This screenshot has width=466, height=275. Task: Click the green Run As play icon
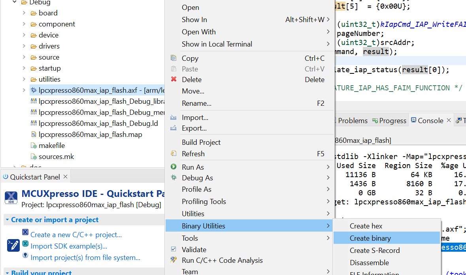(x=174, y=166)
